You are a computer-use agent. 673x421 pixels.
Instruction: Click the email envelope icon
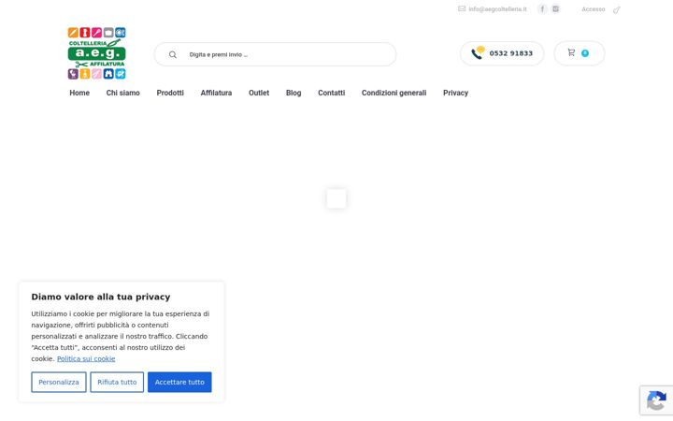click(462, 8)
